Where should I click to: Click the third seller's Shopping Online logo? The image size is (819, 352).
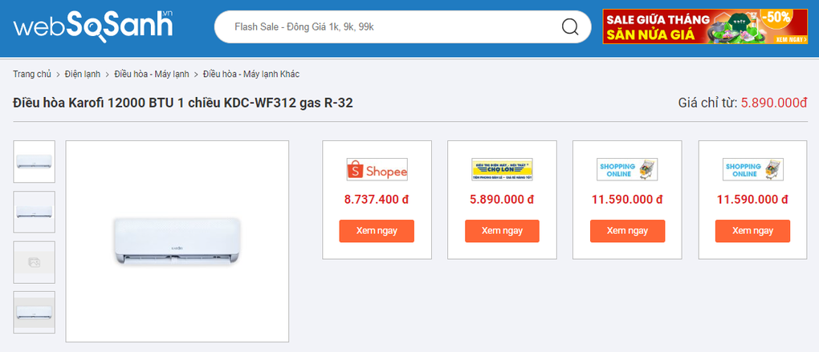(627, 169)
